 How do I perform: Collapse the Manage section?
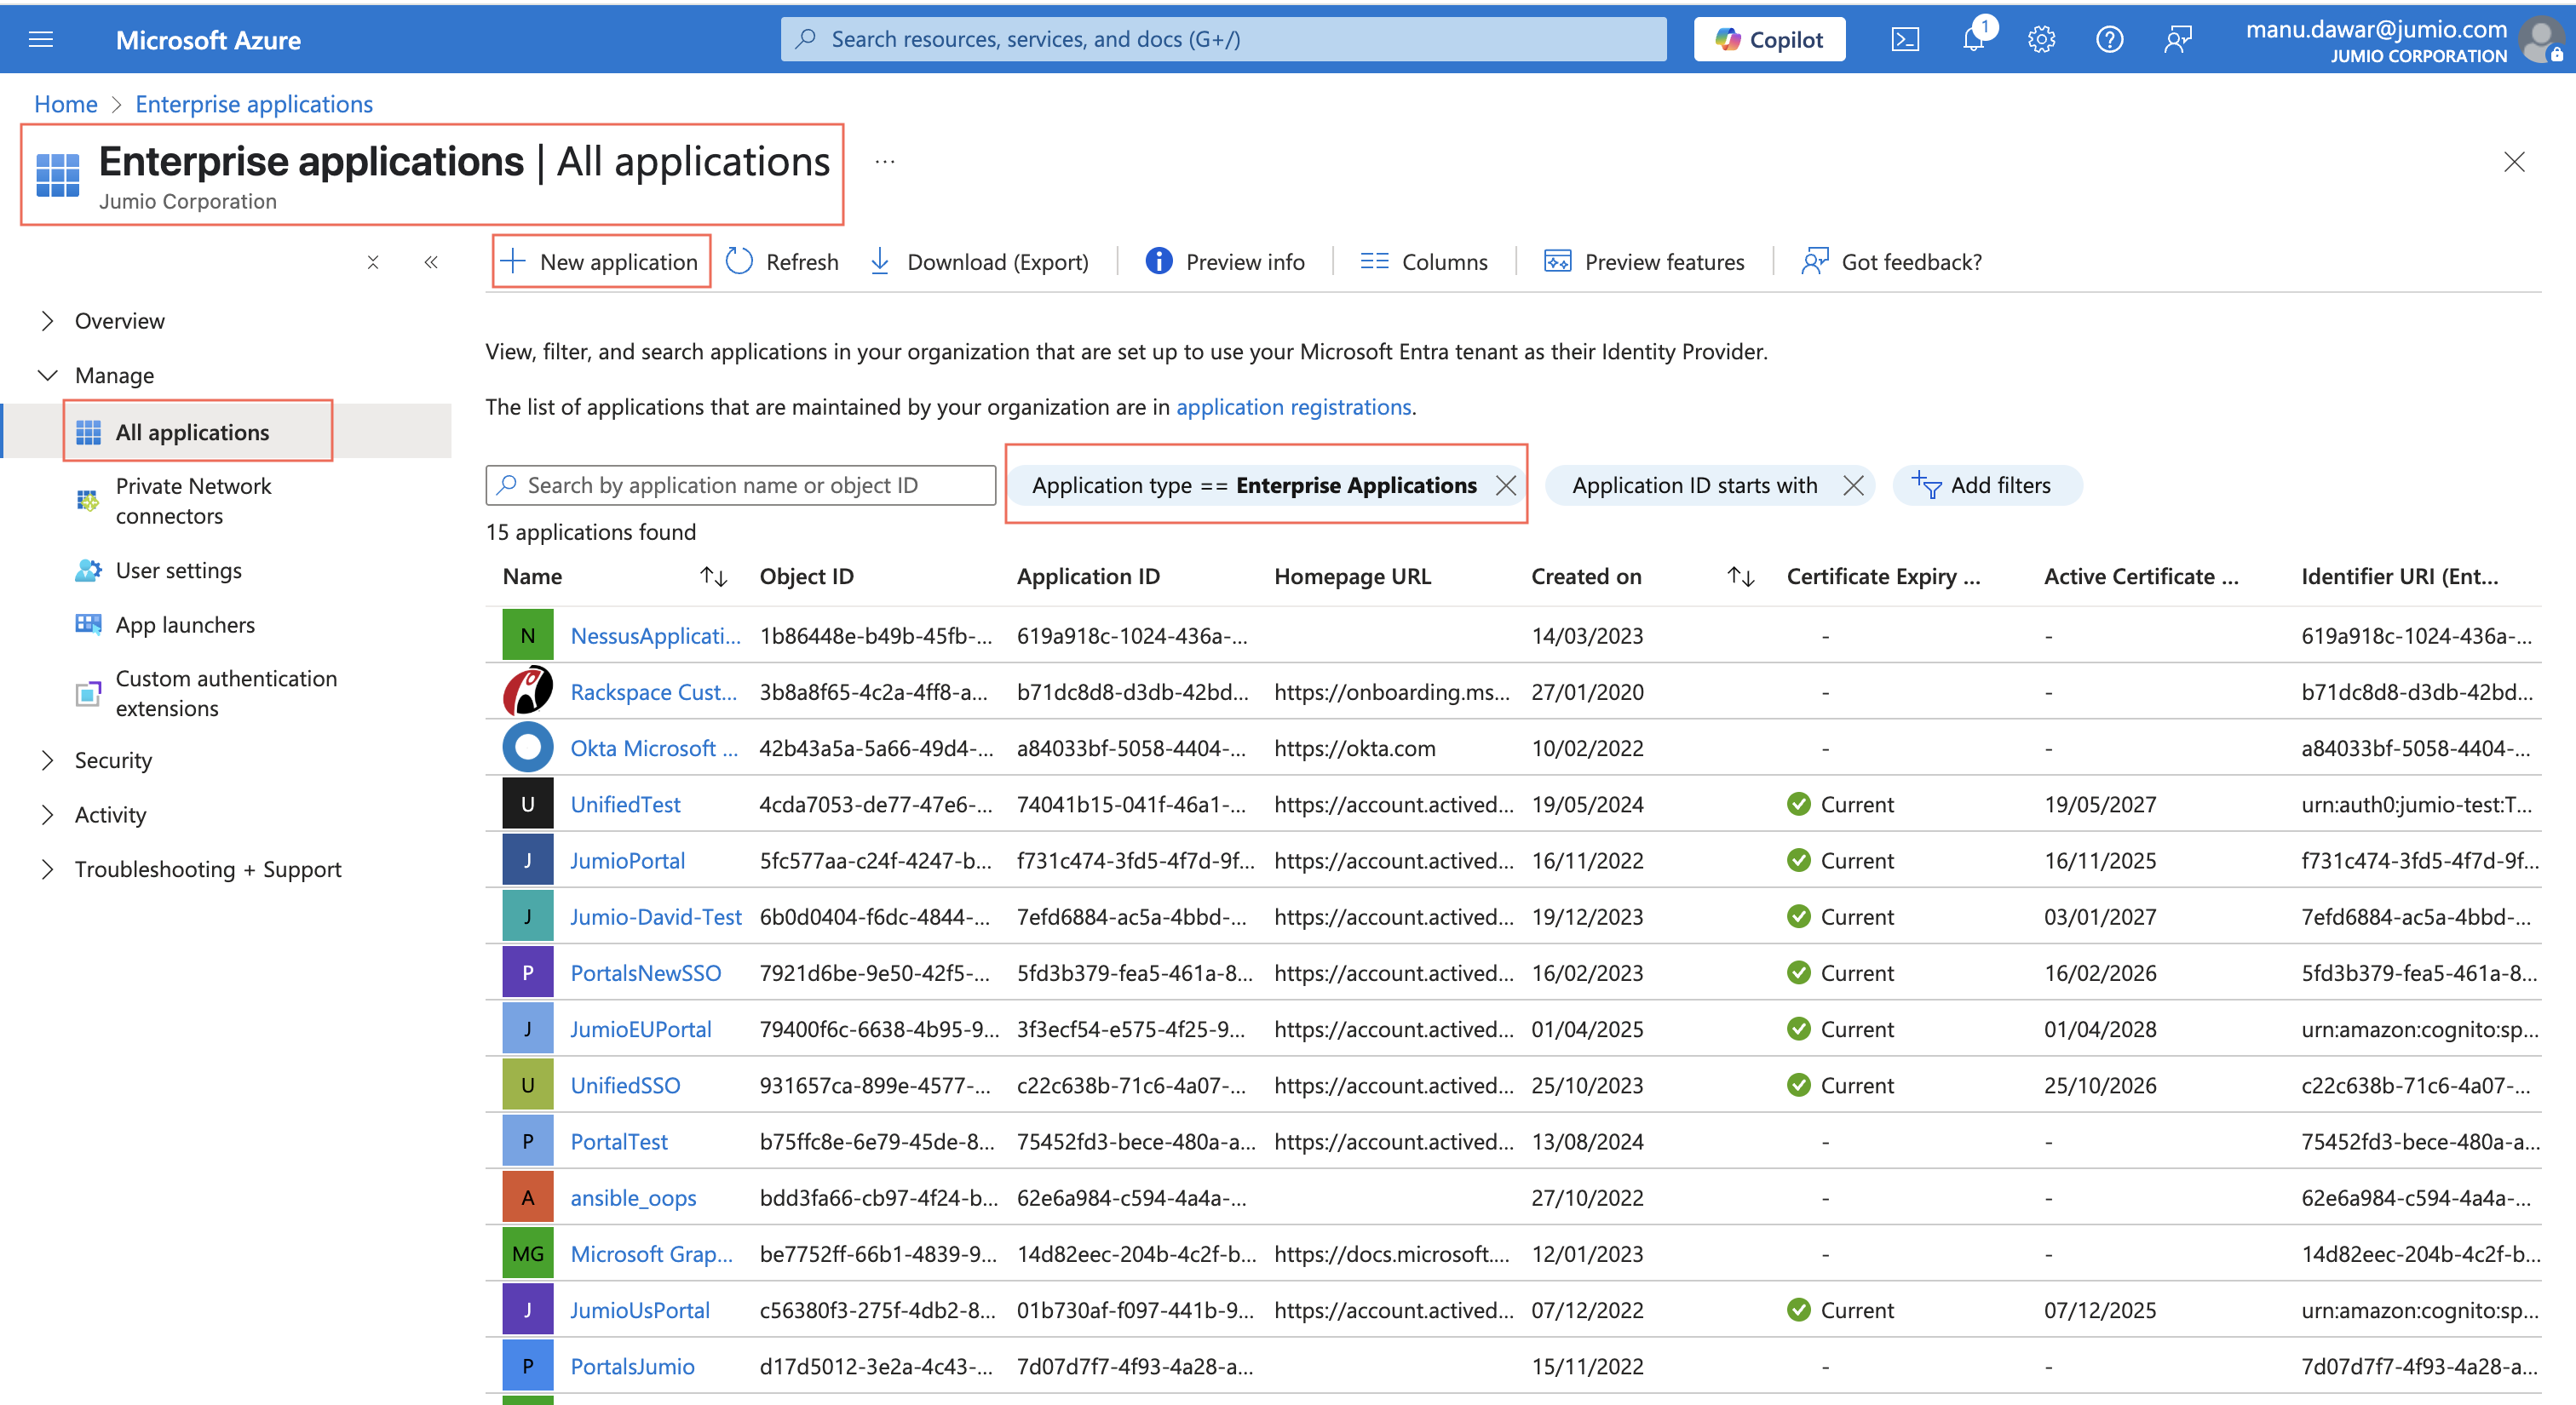coord(46,376)
